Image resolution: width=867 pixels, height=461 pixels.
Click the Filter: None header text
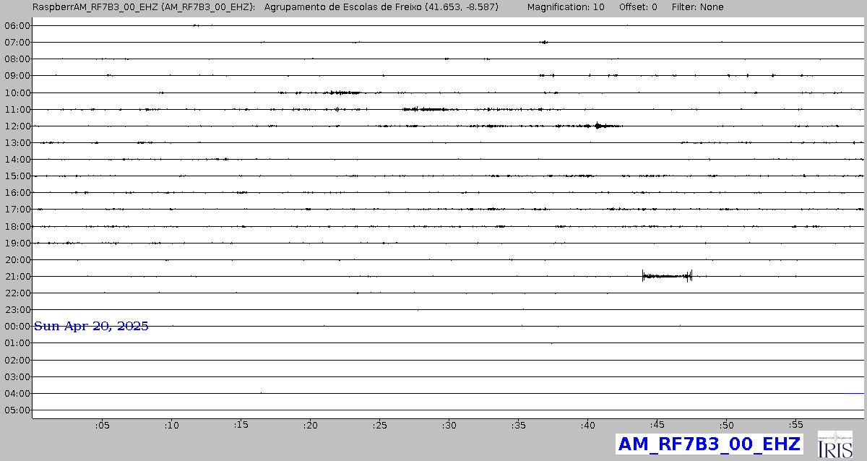coord(697,7)
